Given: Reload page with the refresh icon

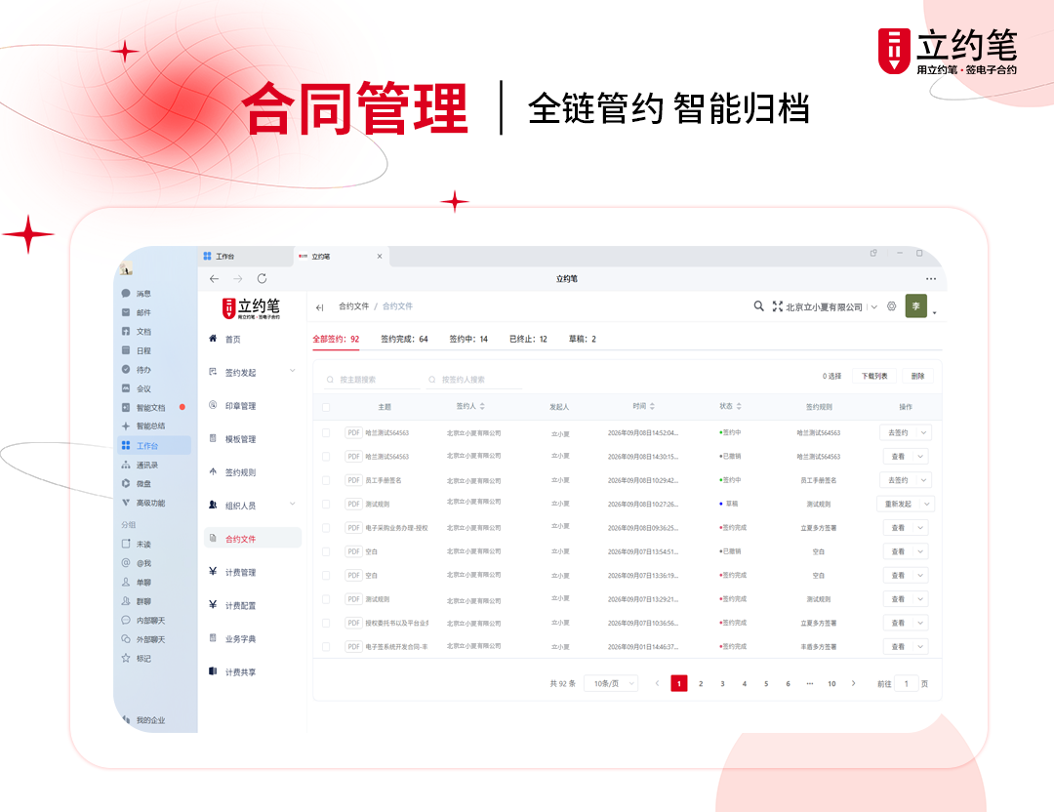Looking at the screenshot, I should (x=263, y=278).
